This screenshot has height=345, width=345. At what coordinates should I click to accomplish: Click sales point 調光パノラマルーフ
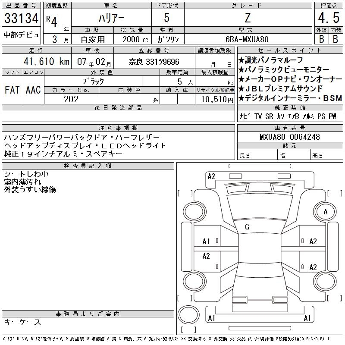click(x=271, y=60)
